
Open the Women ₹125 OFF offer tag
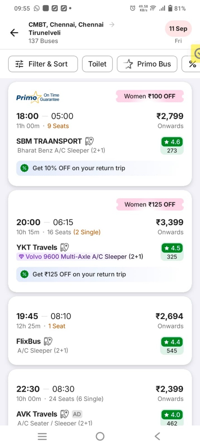click(x=150, y=204)
